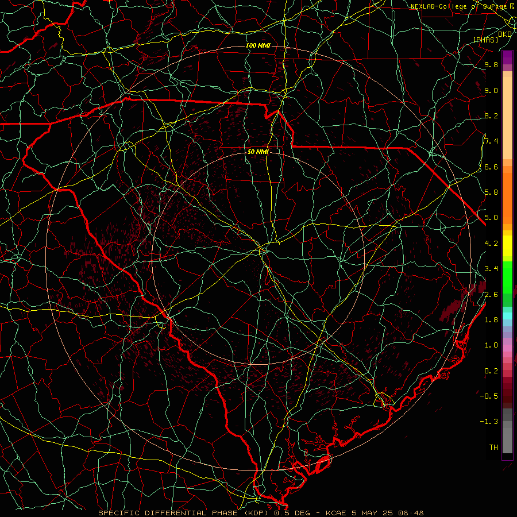Click the -0.5 scale value
This screenshot has height=517, width=517.
click(489, 396)
